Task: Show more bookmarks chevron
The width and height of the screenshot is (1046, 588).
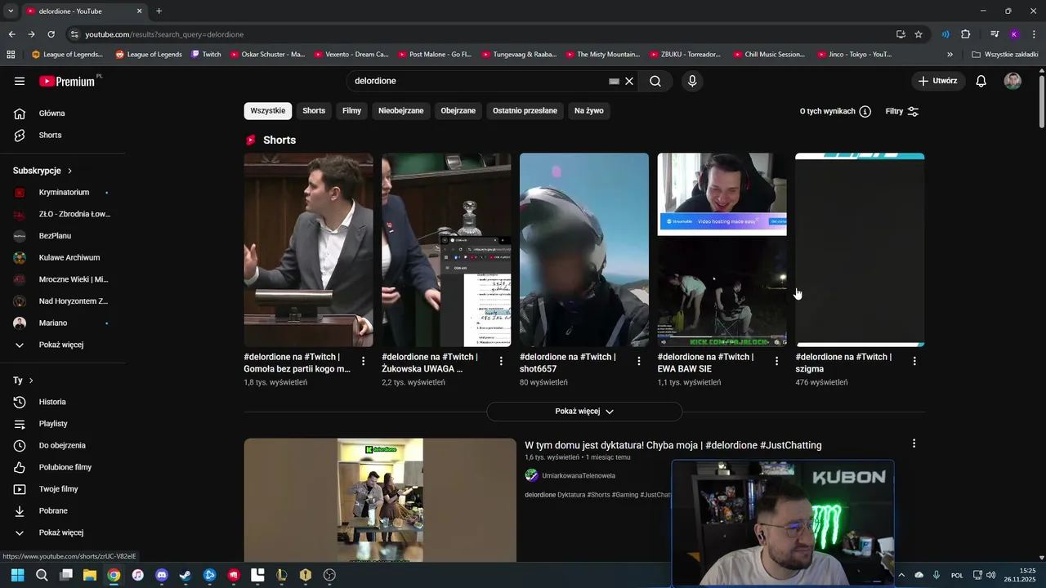Action: click(x=950, y=55)
